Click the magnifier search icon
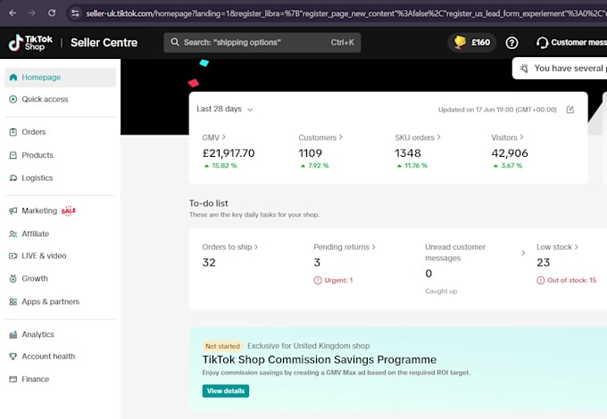607x419 pixels. point(175,42)
